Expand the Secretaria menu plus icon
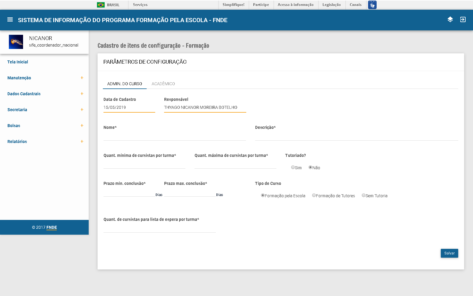This screenshot has width=473, height=296. point(82,110)
